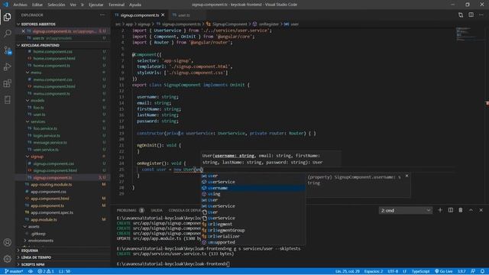Select the terminal dropdown '2: cmd'
Image resolution: width=489 pixels, height=275 pixels.
pyautogui.click(x=406, y=211)
